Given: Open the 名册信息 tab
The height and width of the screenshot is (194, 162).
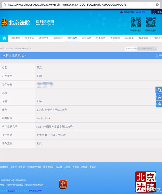Looking at the screenshot, I should (101, 38).
